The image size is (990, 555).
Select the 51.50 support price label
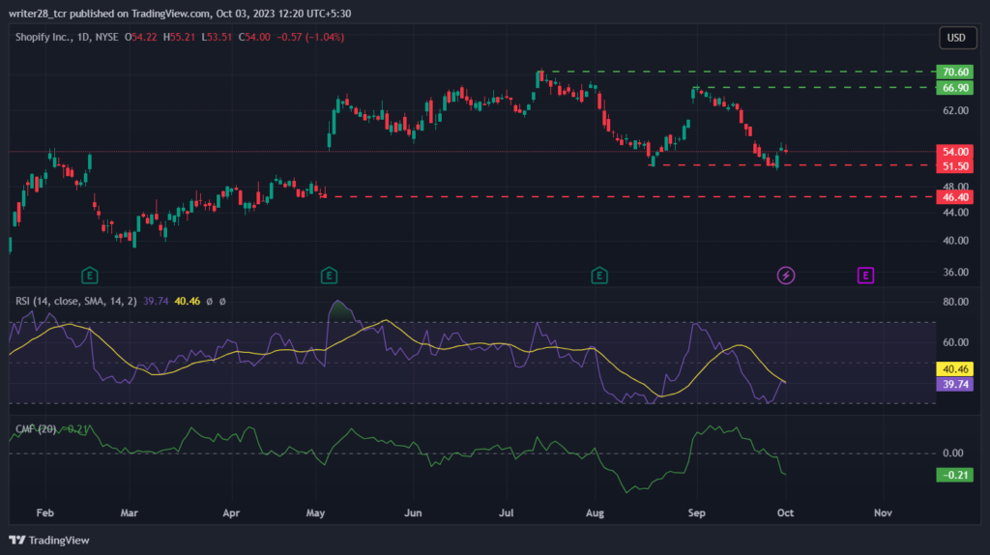[954, 166]
